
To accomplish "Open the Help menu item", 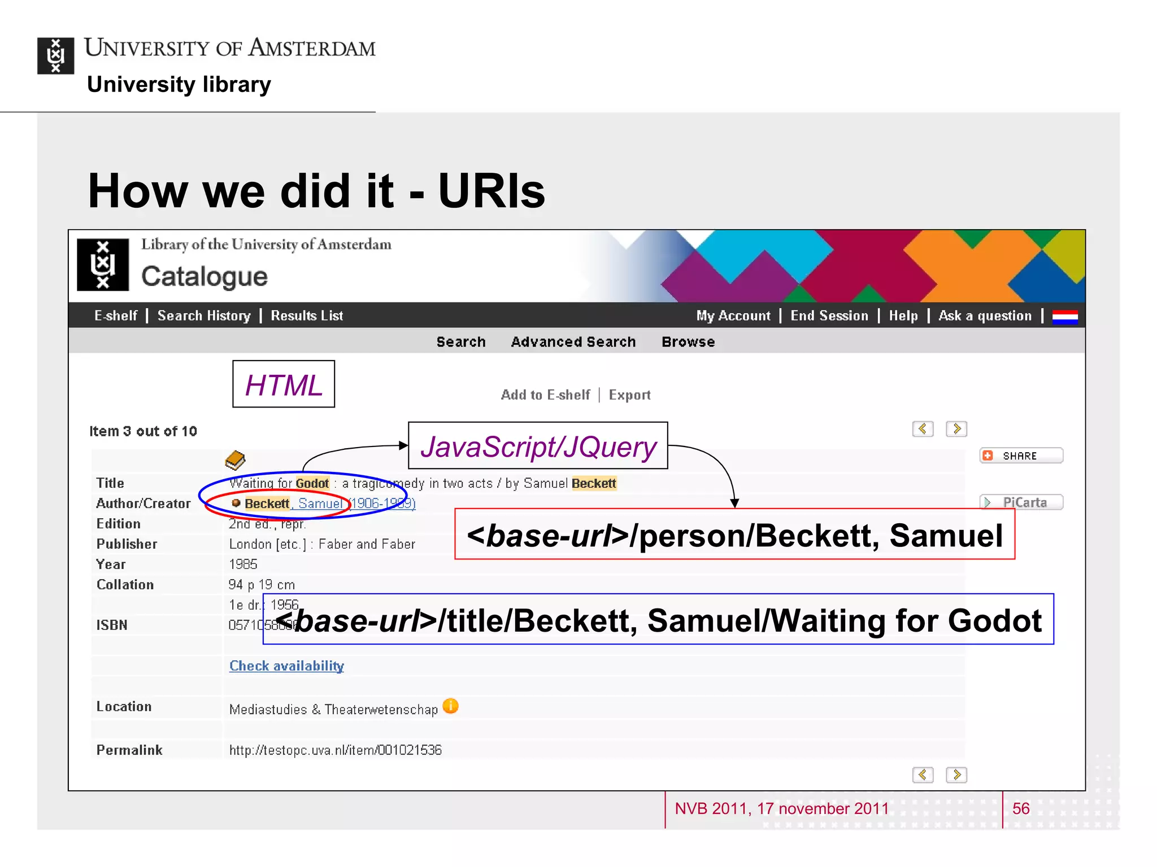I will [903, 316].
